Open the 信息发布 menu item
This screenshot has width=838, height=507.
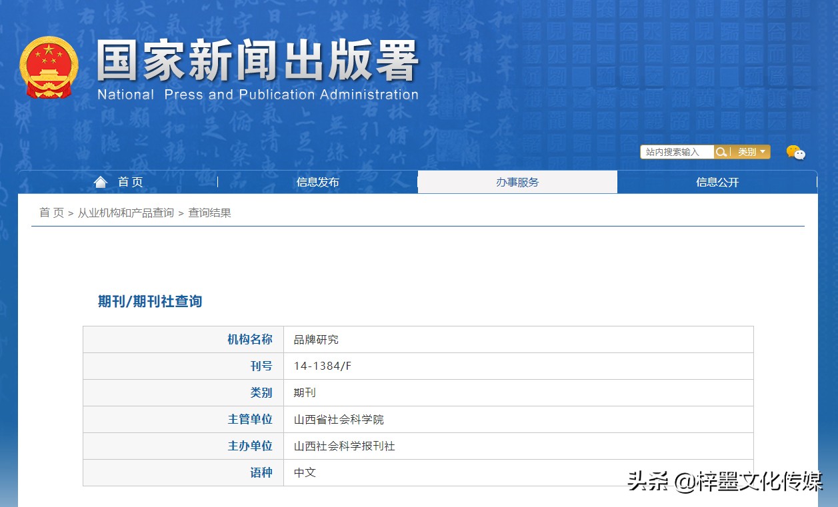point(318,181)
